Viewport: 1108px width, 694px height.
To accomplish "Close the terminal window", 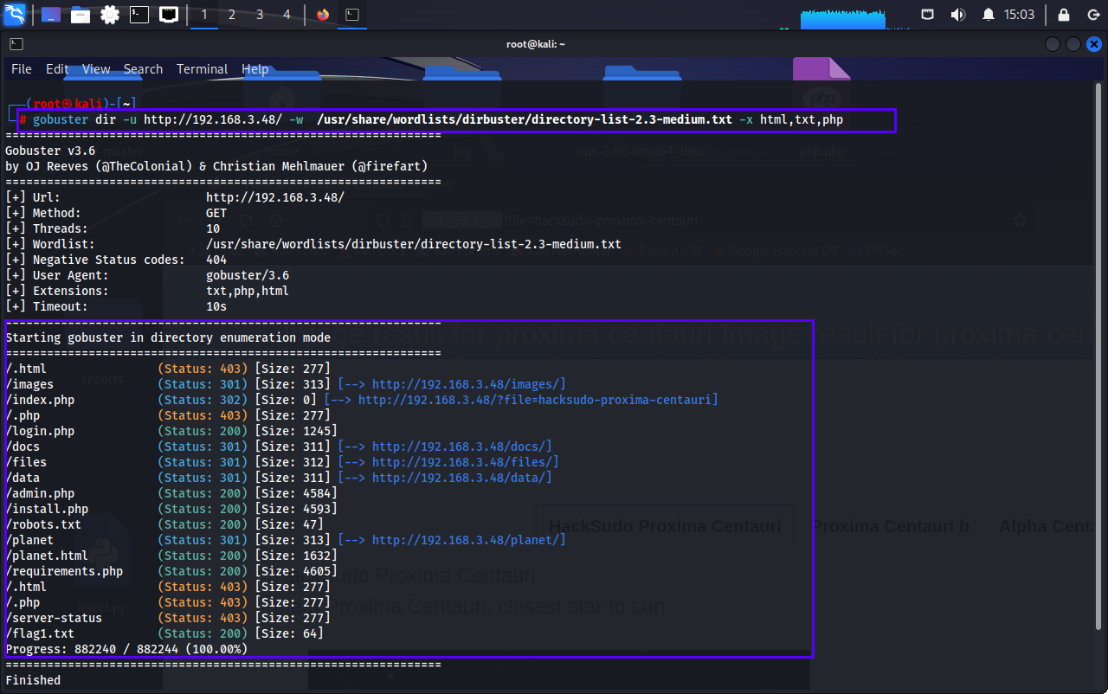I will (x=1093, y=44).
